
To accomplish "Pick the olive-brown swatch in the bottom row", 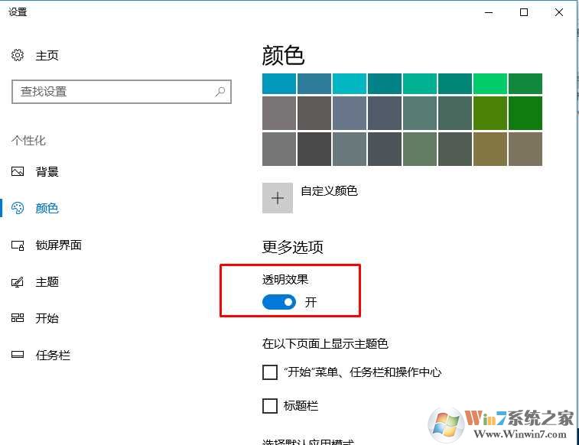I will (x=490, y=149).
